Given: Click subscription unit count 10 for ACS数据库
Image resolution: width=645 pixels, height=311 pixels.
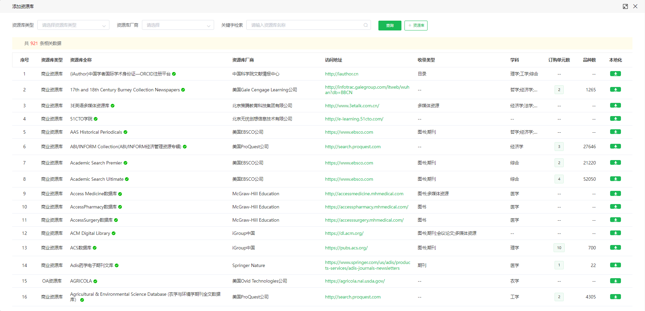Looking at the screenshot, I should (x=559, y=248).
